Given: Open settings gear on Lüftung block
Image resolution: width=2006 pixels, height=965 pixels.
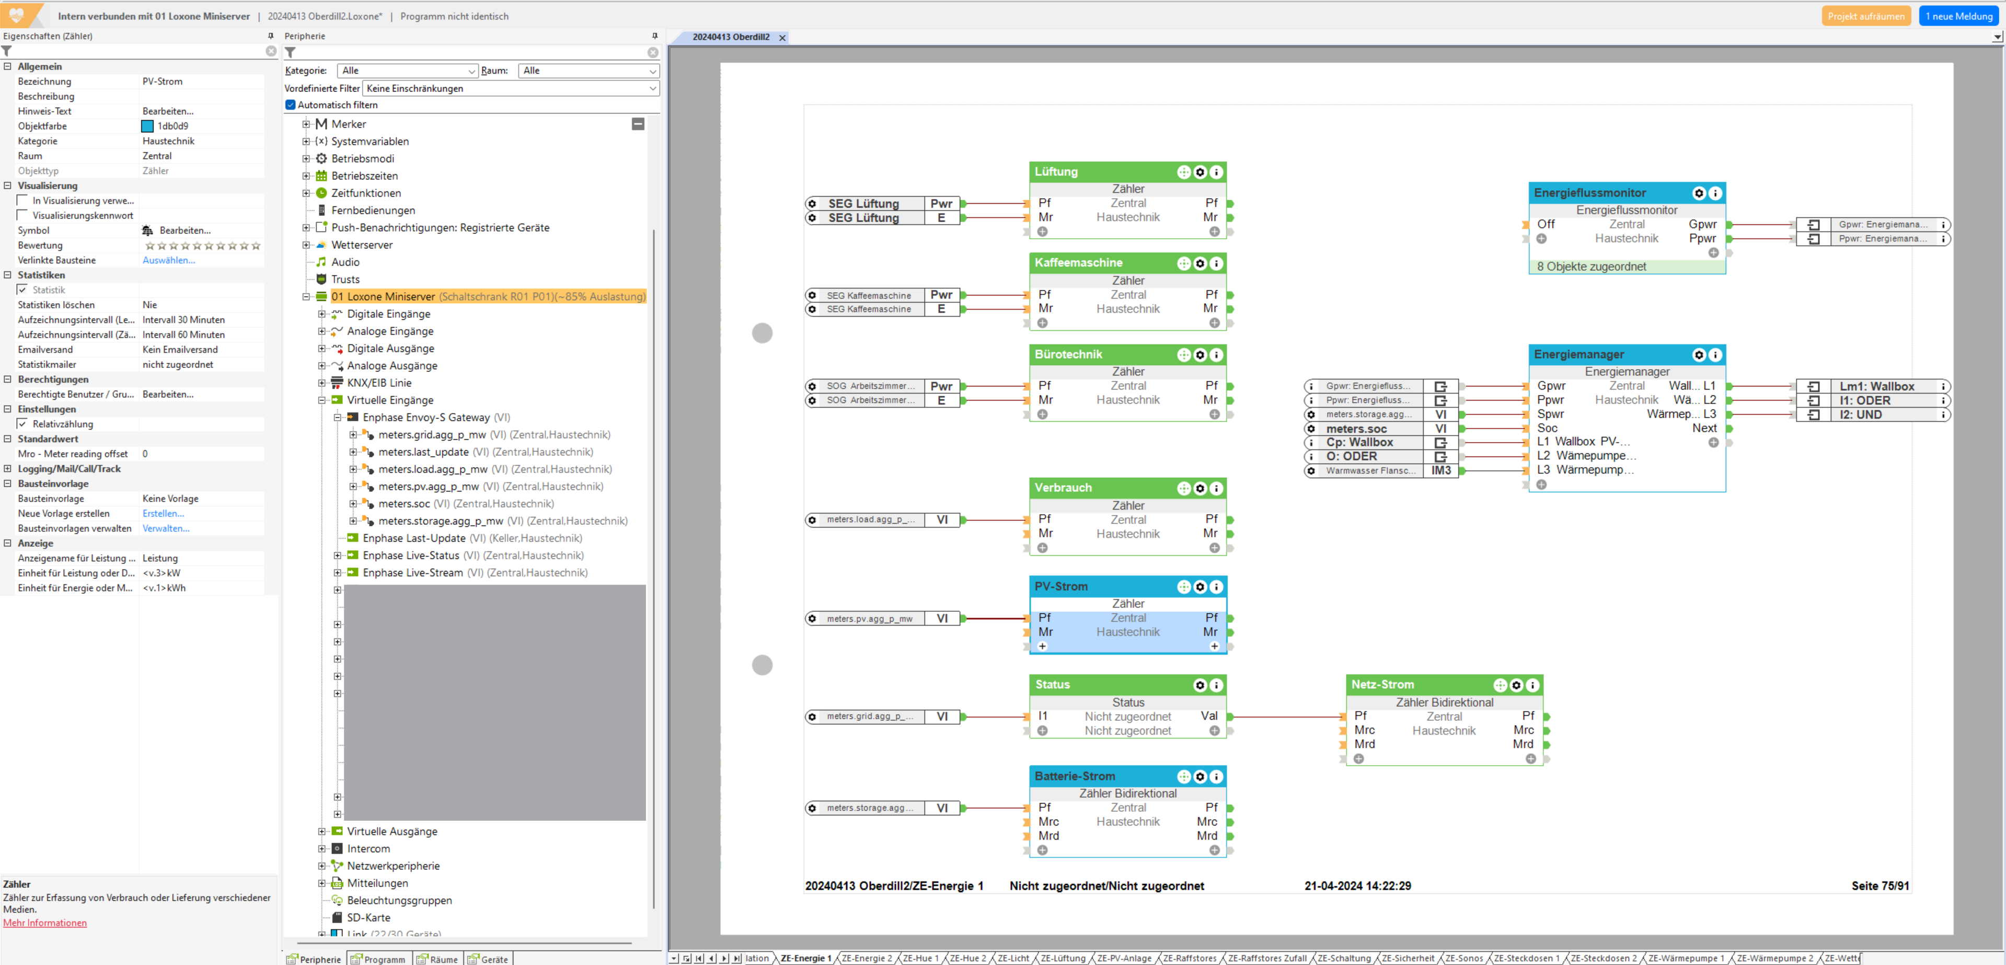Looking at the screenshot, I should (x=1200, y=172).
